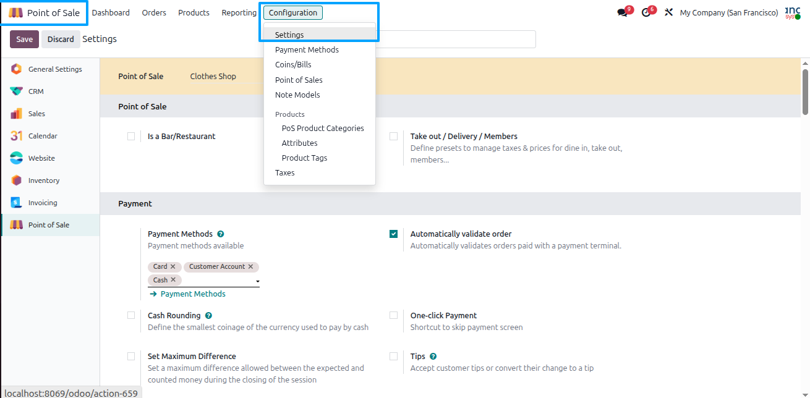Open Website settings in sidebar
The height and width of the screenshot is (398, 810).
[50, 158]
